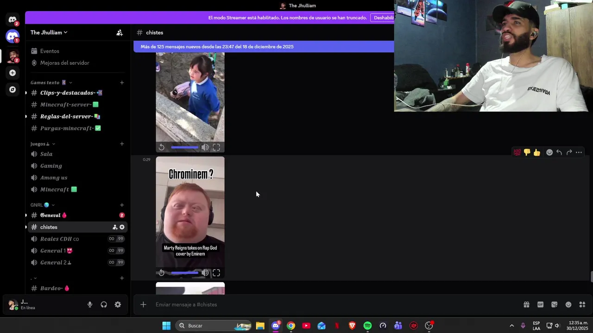The width and height of the screenshot is (593, 333).
Task: Open The Jhulliam server dropdown menu
Action: click(49, 32)
